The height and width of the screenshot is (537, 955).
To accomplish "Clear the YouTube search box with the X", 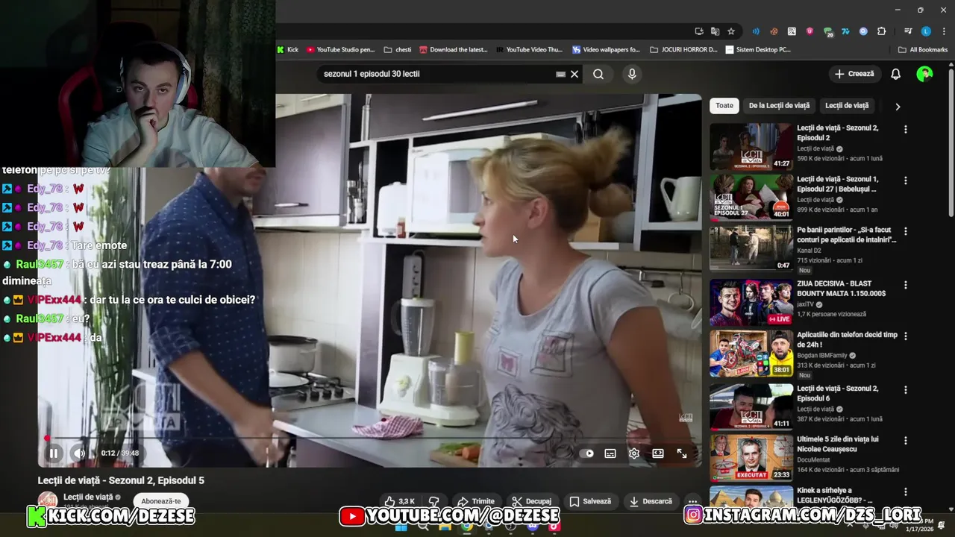I will pyautogui.click(x=574, y=74).
